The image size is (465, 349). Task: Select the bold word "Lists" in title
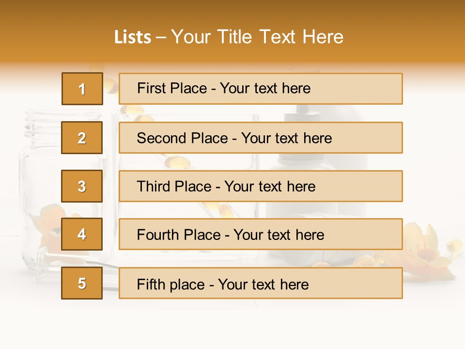click(133, 37)
